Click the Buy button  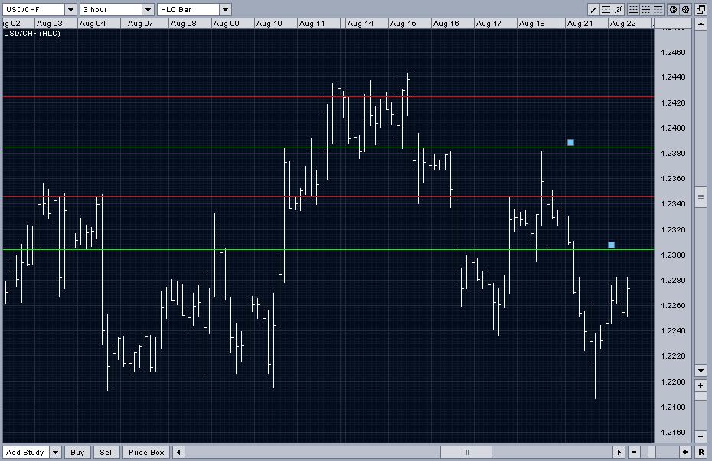click(77, 452)
